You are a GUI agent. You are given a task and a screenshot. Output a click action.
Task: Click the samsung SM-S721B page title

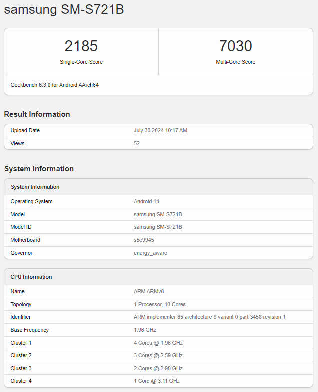64,10
